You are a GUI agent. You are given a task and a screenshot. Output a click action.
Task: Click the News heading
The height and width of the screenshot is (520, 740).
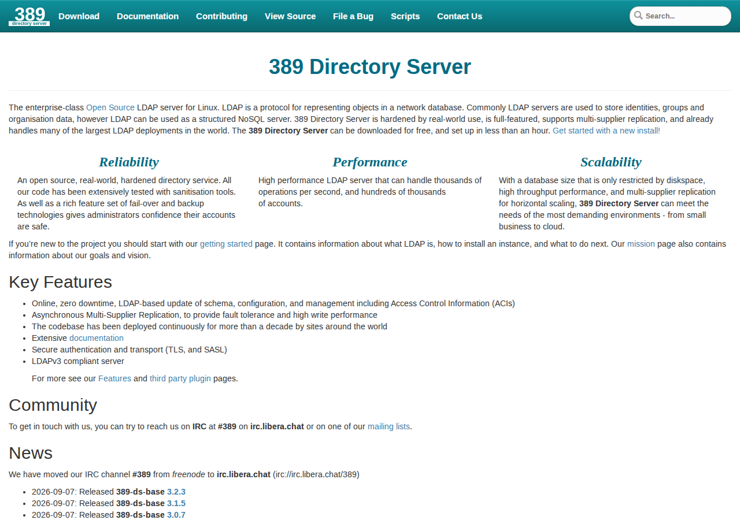[x=31, y=453]
